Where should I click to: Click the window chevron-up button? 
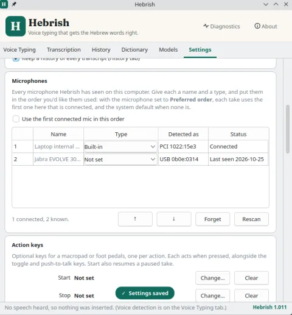(x=276, y=4)
